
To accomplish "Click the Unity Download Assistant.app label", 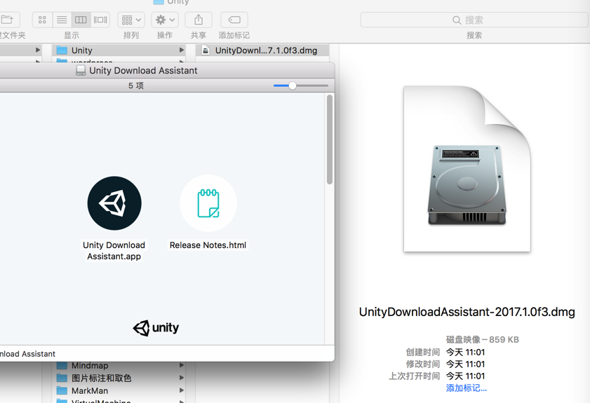I will point(114,251).
